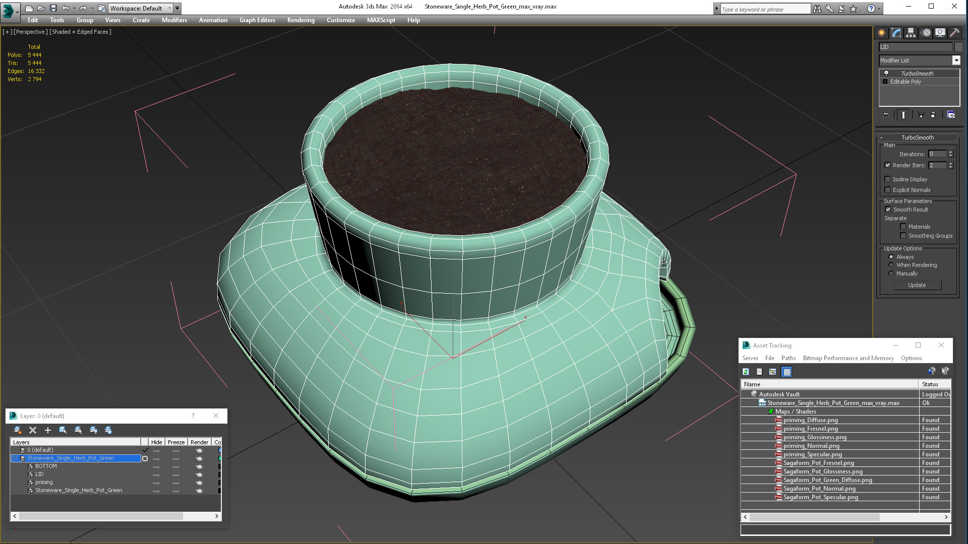Click Make Unique icon under modifier stack
Image resolution: width=968 pixels, height=544 pixels.
(x=921, y=115)
